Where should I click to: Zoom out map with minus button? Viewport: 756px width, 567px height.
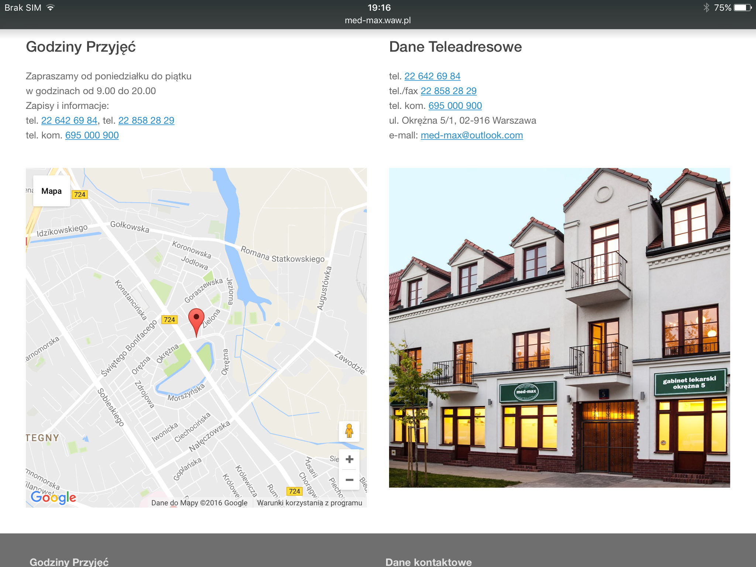pyautogui.click(x=349, y=480)
